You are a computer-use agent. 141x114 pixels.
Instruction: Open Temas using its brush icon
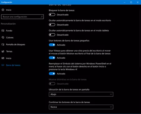coord(3,52)
